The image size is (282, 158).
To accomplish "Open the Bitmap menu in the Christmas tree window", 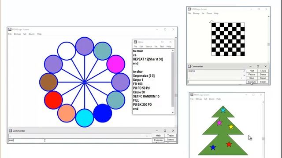I will 199,99.
